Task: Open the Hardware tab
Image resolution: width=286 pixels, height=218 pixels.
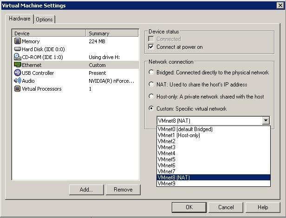Action: pyautogui.click(x=20, y=19)
